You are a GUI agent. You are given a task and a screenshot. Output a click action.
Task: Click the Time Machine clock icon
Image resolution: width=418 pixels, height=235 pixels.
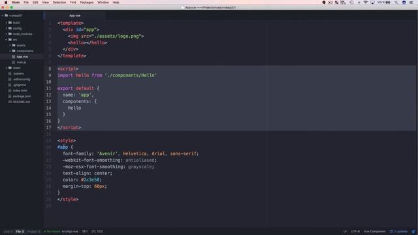(351, 3)
